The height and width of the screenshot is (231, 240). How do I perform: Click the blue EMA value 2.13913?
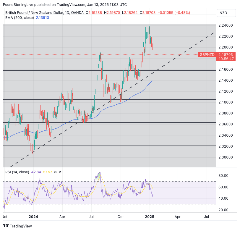42,18
